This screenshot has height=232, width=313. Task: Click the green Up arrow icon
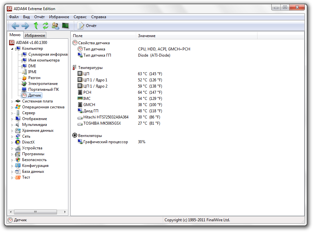click(x=36, y=26)
